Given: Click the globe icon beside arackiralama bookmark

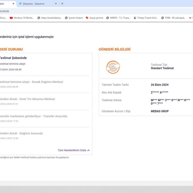Looking at the screenshot, I should (x=39, y=18).
